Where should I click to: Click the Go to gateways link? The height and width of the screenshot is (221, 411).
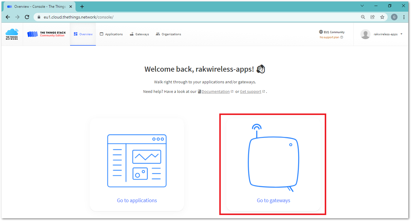click(273, 200)
